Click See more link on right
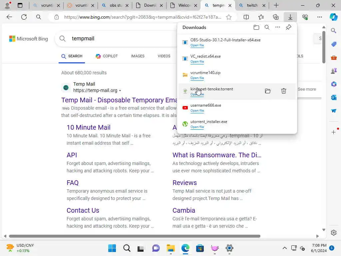The width and height of the screenshot is (341, 256). (307, 89)
